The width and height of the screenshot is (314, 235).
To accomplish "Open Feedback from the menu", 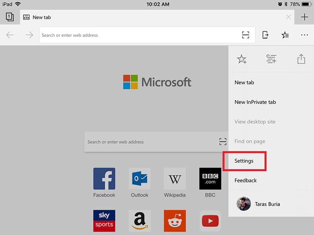I will pos(271,181).
